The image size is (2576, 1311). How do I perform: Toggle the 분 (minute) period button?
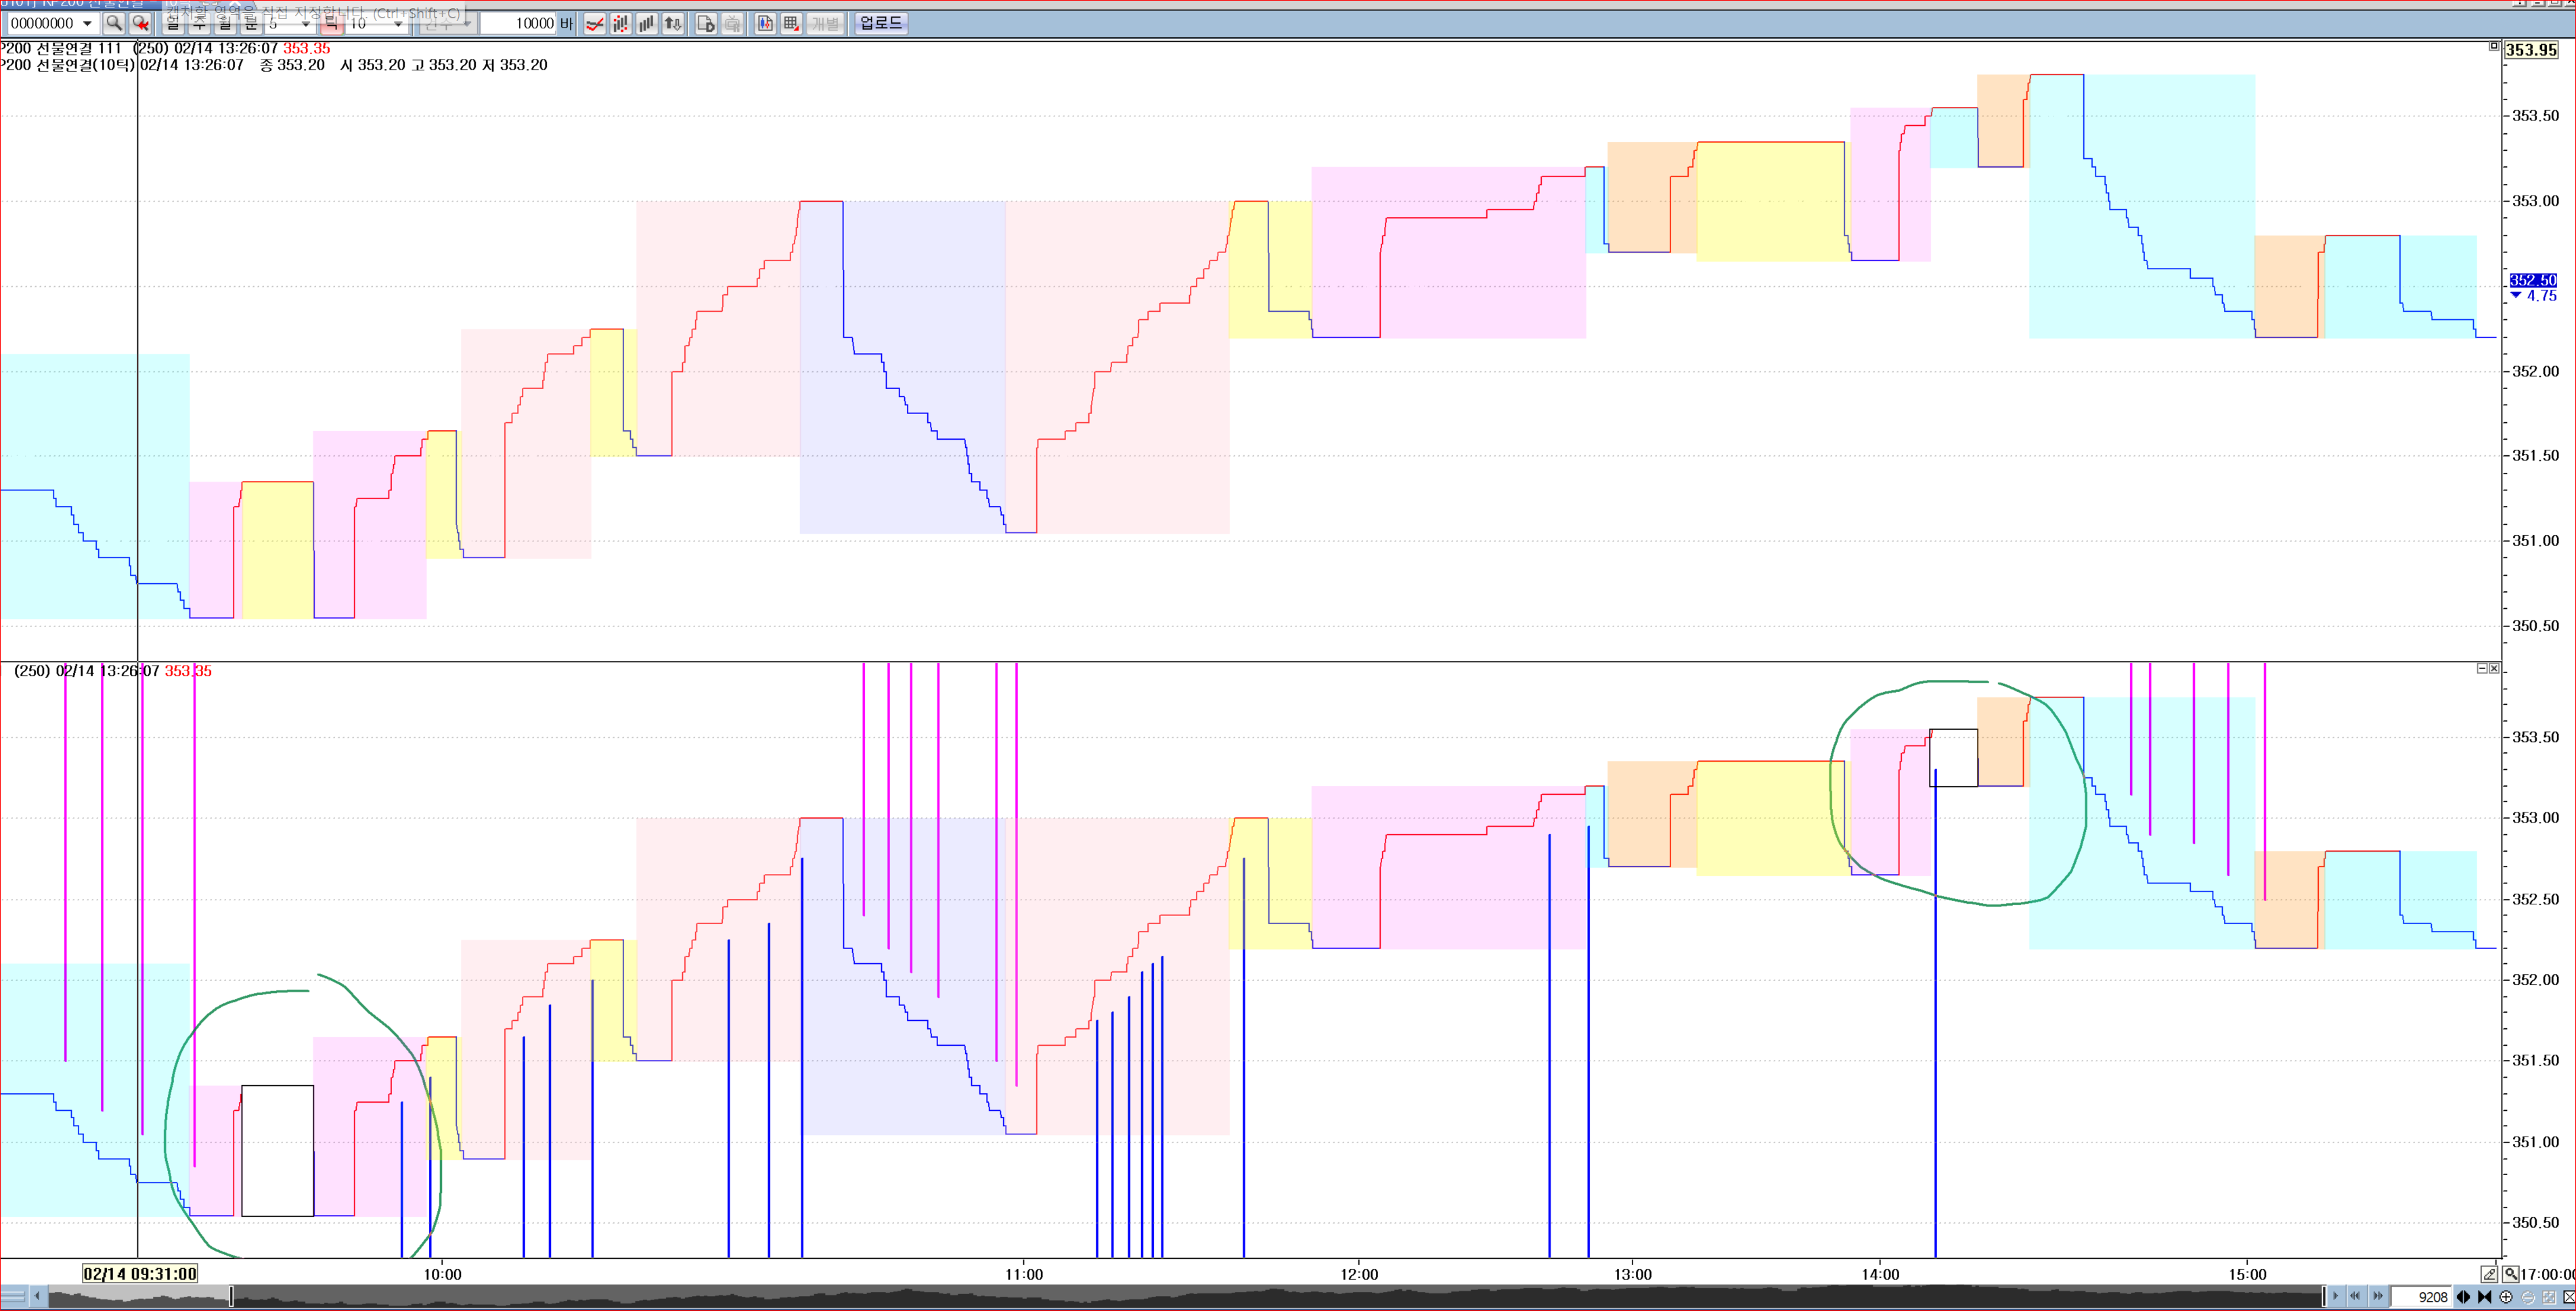[250, 23]
